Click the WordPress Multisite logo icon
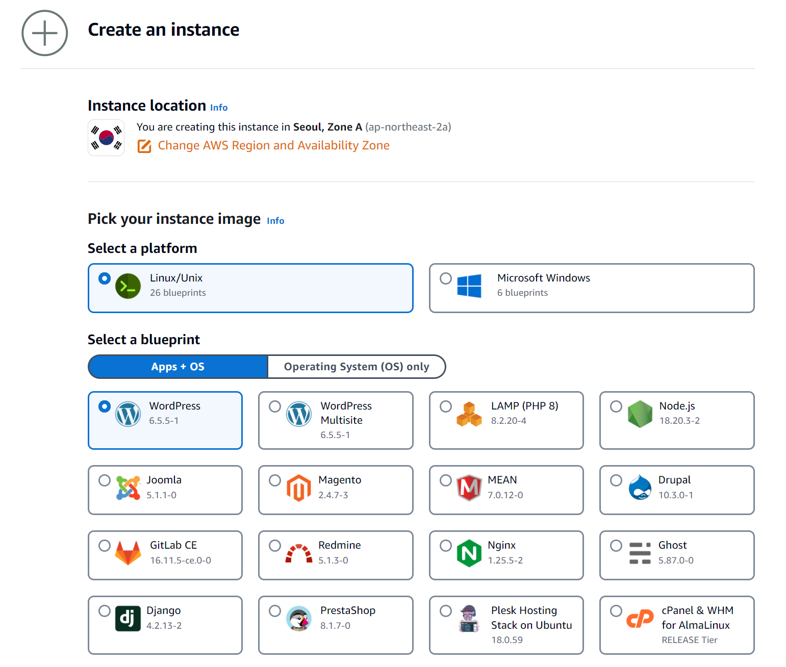786x667 pixels. click(x=299, y=414)
